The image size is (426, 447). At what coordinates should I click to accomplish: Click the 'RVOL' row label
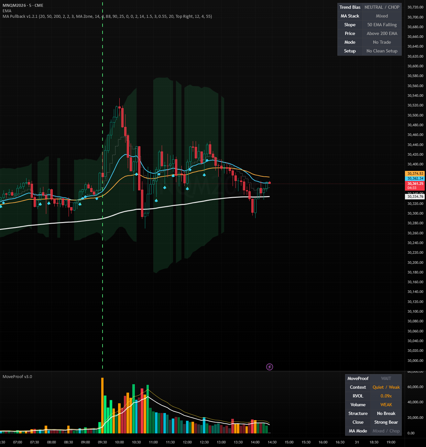tap(358, 396)
